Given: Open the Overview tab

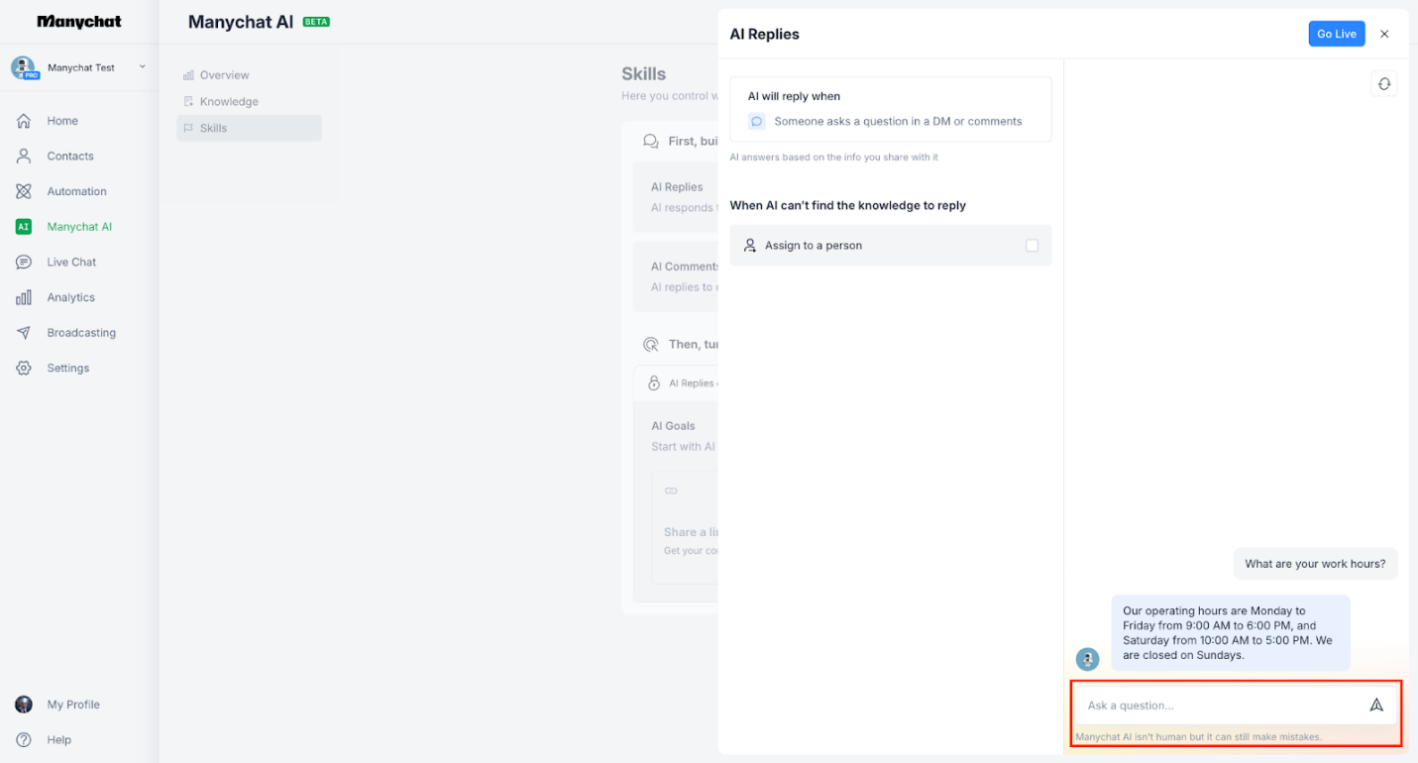Looking at the screenshot, I should click(x=224, y=74).
